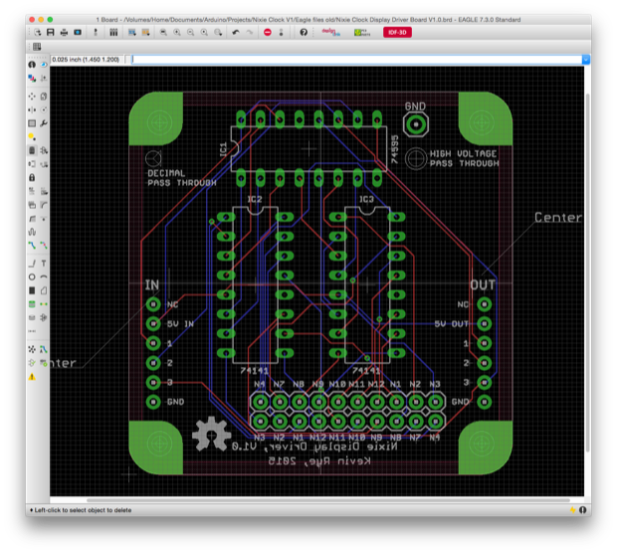Select the Mirror tool
This screenshot has height=553, width=617.
(x=32, y=109)
